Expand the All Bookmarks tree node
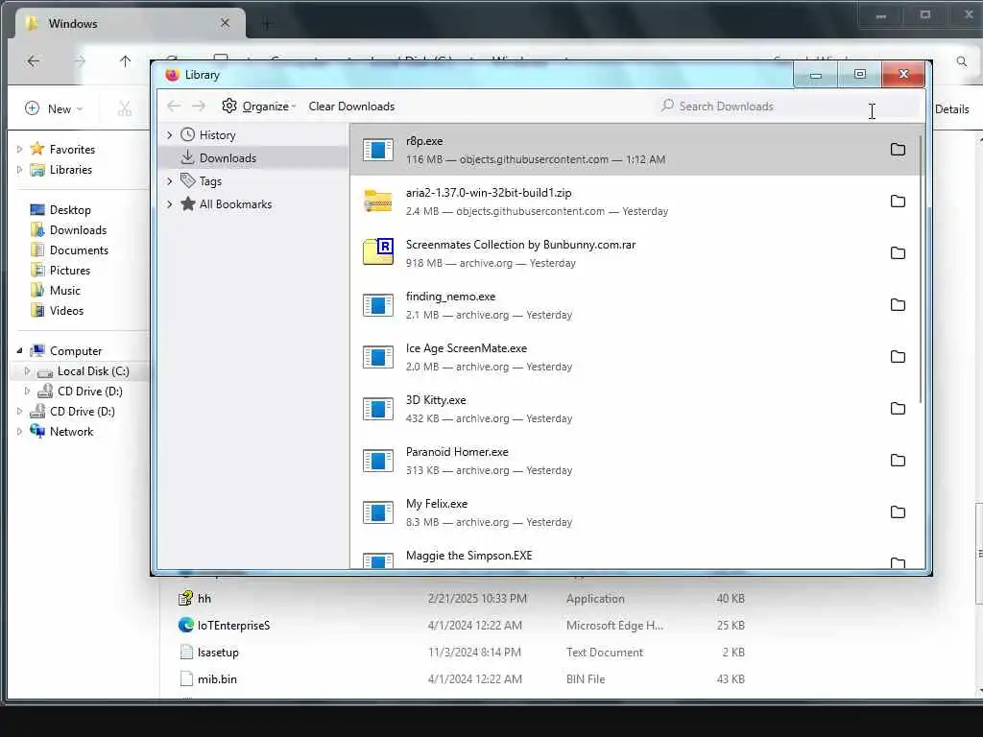Viewport: 983px width, 737px height. 169,204
